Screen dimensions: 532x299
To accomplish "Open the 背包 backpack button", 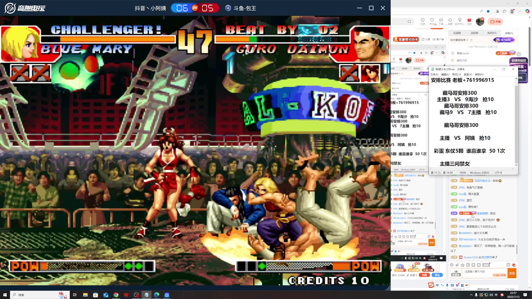I will pyautogui.click(x=437, y=275).
